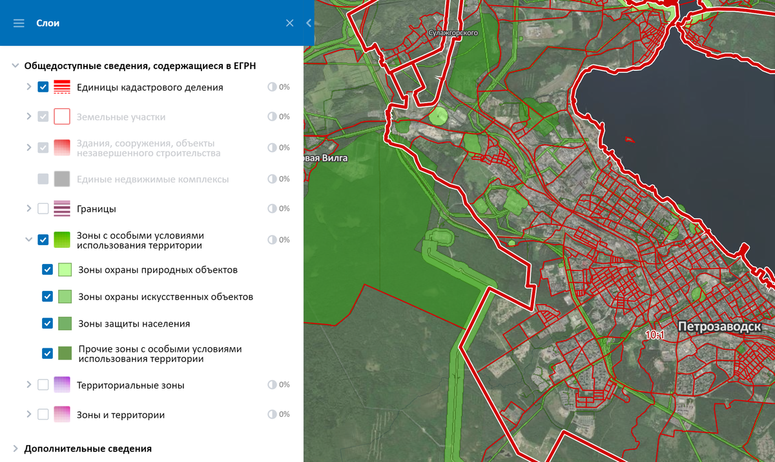
Task: Expand Земельные участки sublayers
Action: pos(28,116)
